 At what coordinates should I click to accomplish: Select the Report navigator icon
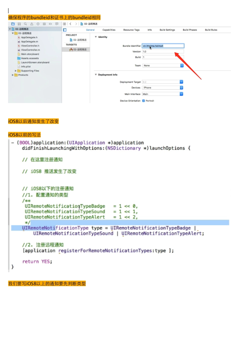(57, 24)
